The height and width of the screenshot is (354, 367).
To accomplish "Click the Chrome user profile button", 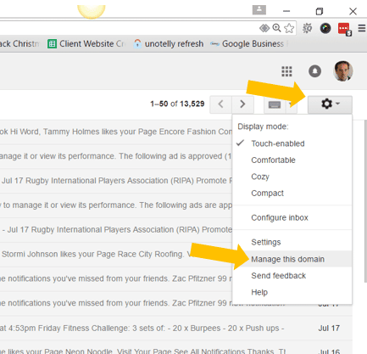I will (259, 10).
